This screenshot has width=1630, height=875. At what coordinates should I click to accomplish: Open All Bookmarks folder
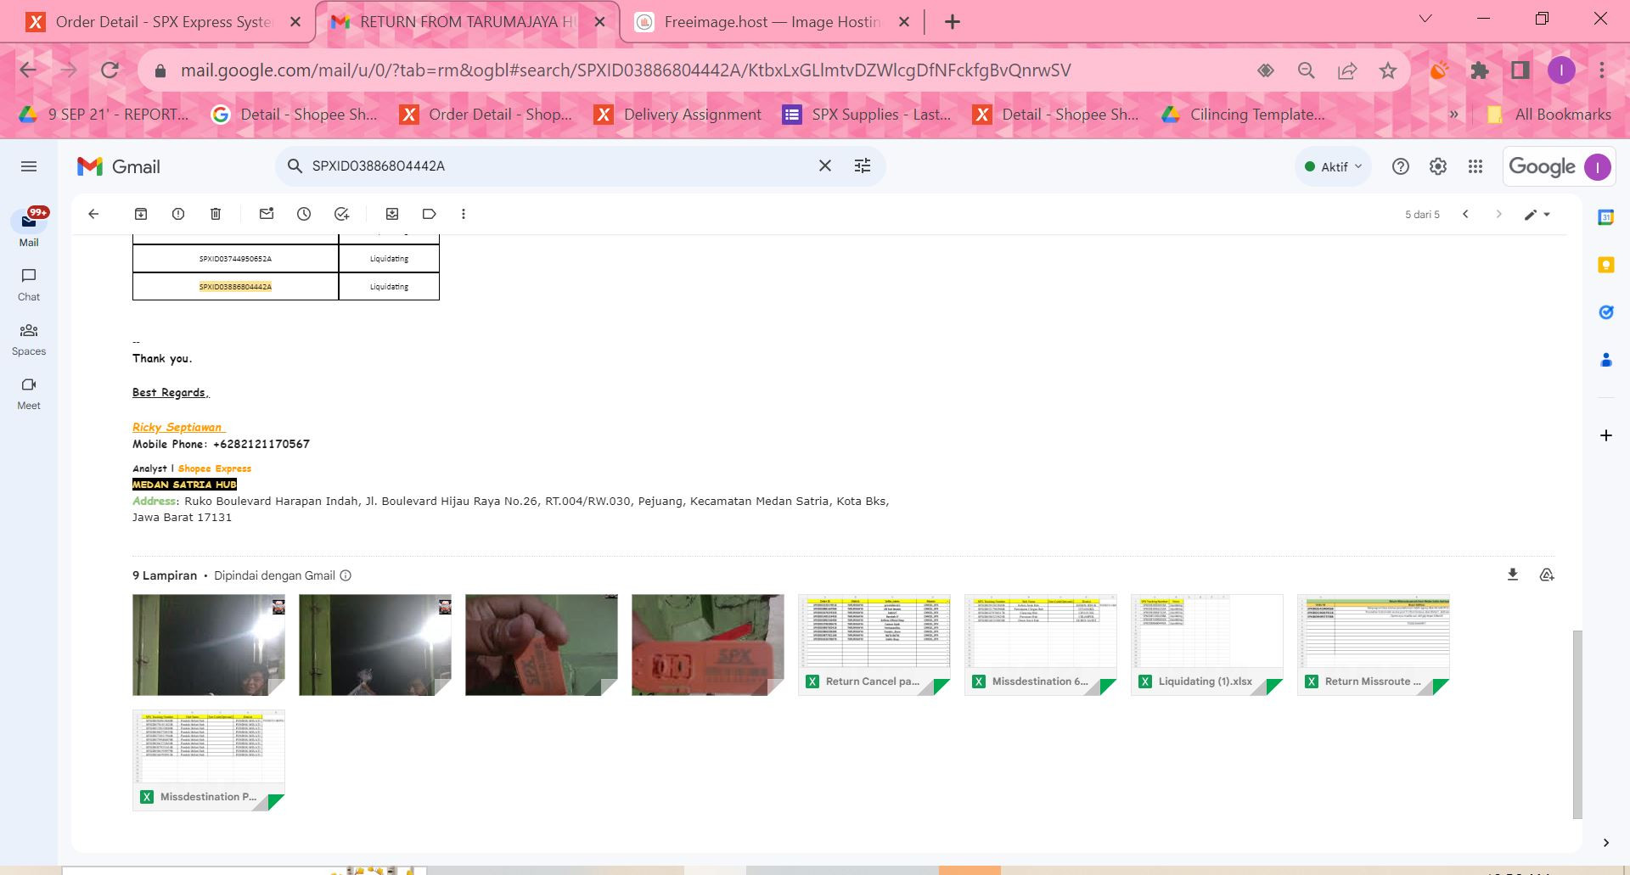1549,115
